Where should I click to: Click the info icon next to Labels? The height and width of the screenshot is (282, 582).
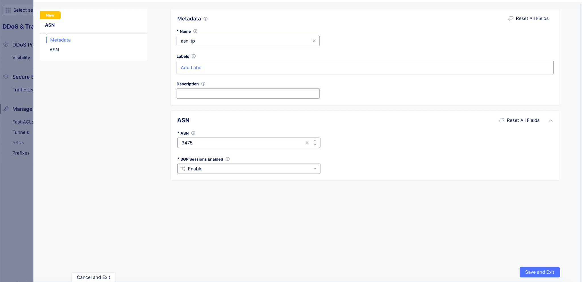[x=194, y=56]
